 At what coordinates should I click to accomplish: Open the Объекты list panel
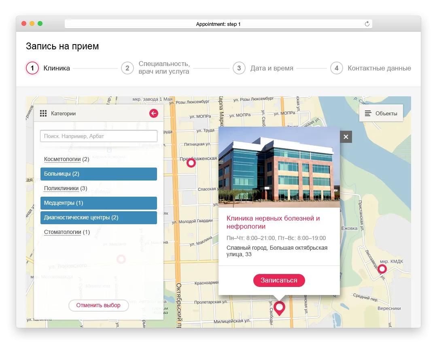tap(381, 113)
